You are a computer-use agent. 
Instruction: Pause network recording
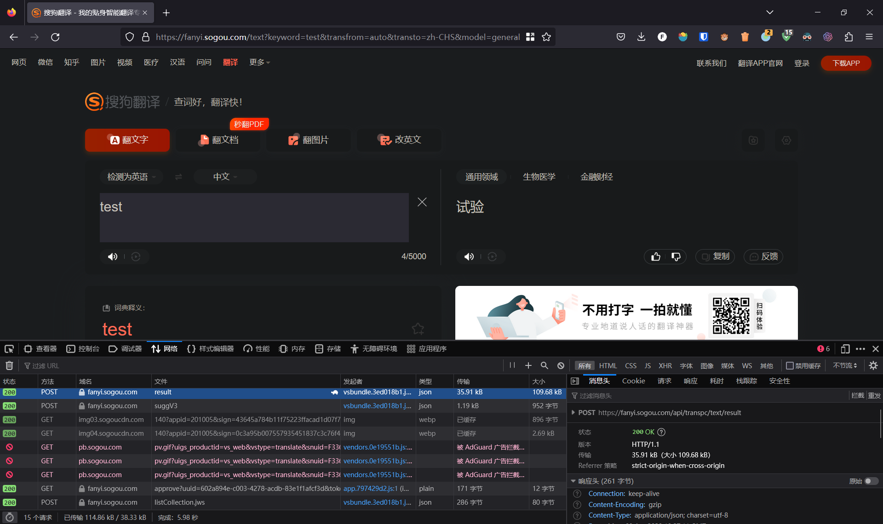[512, 365]
